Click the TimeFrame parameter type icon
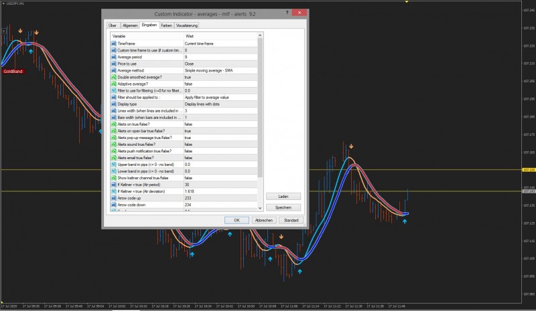This screenshot has height=311, width=536. 113,43
